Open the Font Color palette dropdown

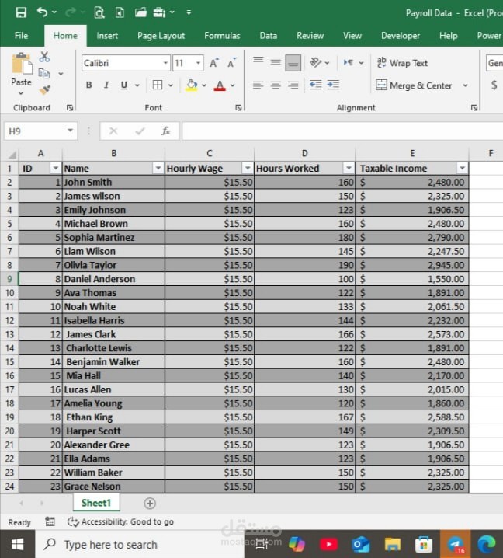(x=232, y=85)
